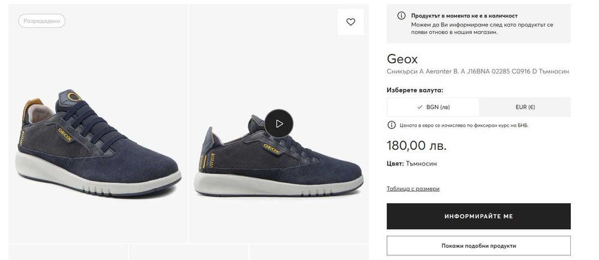
Task: Click the out-of-stock notice heading
Action: 464,16
